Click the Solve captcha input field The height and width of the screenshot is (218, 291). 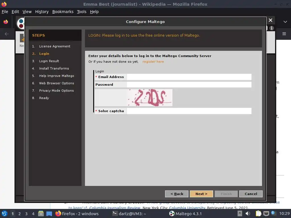[x=189, y=111]
